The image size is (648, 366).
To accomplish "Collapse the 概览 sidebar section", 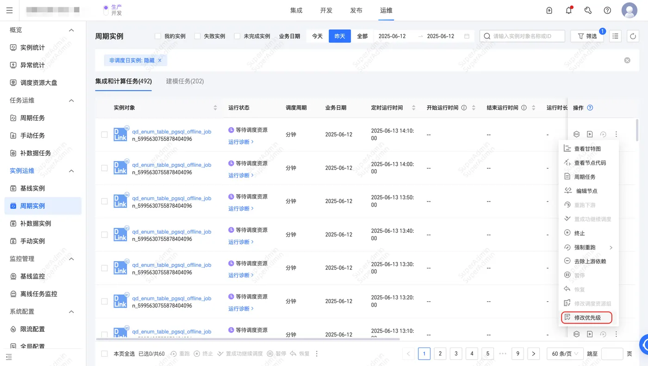I will pyautogui.click(x=71, y=30).
